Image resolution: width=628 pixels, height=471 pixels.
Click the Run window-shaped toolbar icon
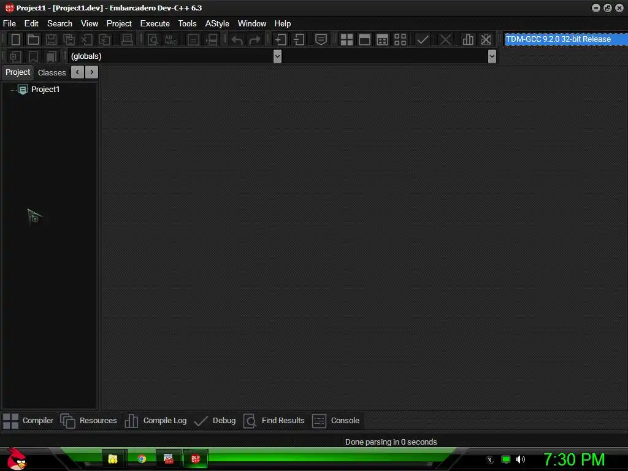364,40
